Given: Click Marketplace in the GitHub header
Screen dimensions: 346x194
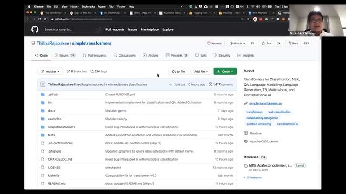Looking at the screenshot, I should pyautogui.click(x=150, y=30).
